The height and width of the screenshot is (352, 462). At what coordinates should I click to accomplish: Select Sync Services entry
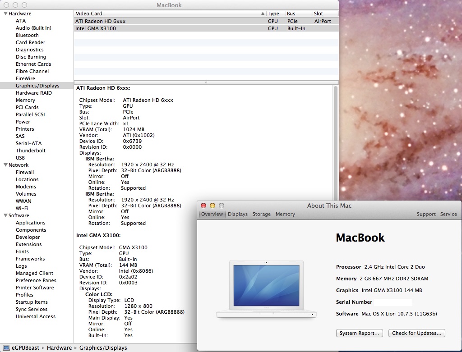(32, 309)
